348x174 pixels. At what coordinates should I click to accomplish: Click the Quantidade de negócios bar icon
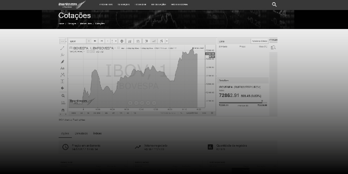(x=210, y=147)
